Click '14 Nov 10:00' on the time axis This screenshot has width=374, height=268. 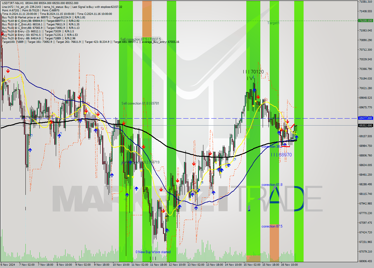click(233, 265)
